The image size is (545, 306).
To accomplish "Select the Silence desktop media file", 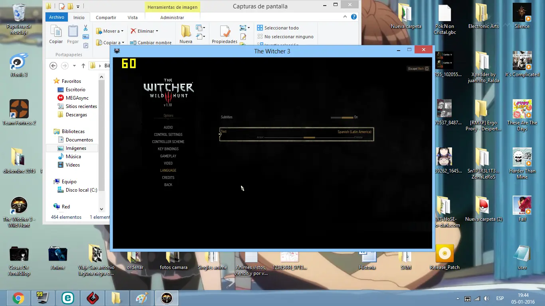I will 522,17.
